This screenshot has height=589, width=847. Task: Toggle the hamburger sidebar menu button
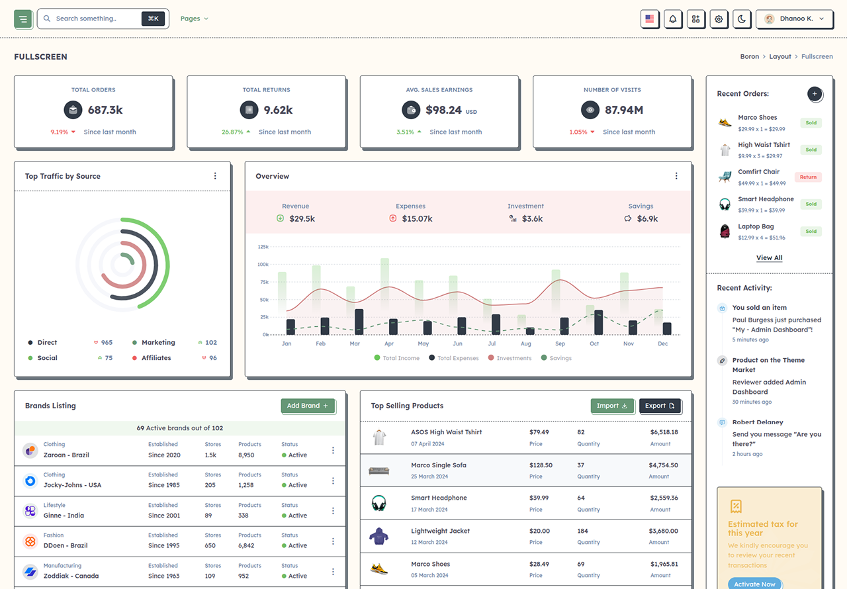(x=23, y=19)
